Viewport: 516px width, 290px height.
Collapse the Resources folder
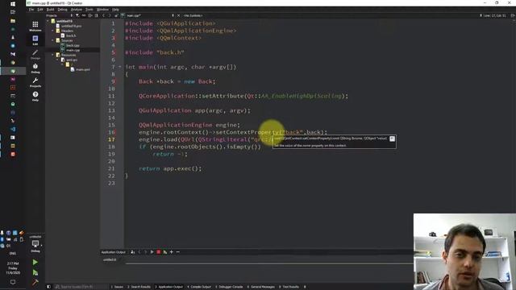click(52, 55)
